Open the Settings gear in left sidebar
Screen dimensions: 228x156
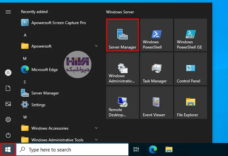[8, 120]
